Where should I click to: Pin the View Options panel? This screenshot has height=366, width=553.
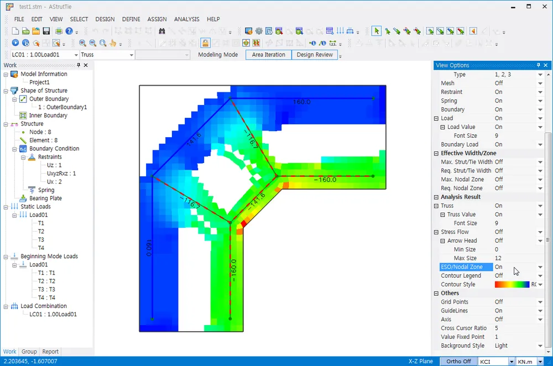(538, 65)
